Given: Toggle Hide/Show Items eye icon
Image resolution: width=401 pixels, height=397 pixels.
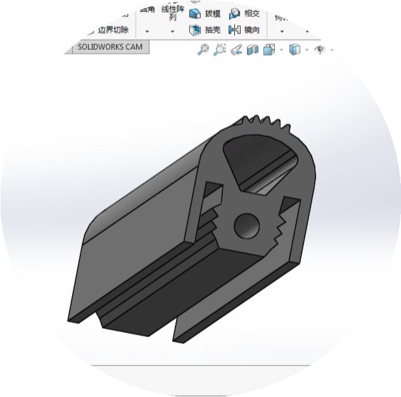Looking at the screenshot, I should [320, 49].
